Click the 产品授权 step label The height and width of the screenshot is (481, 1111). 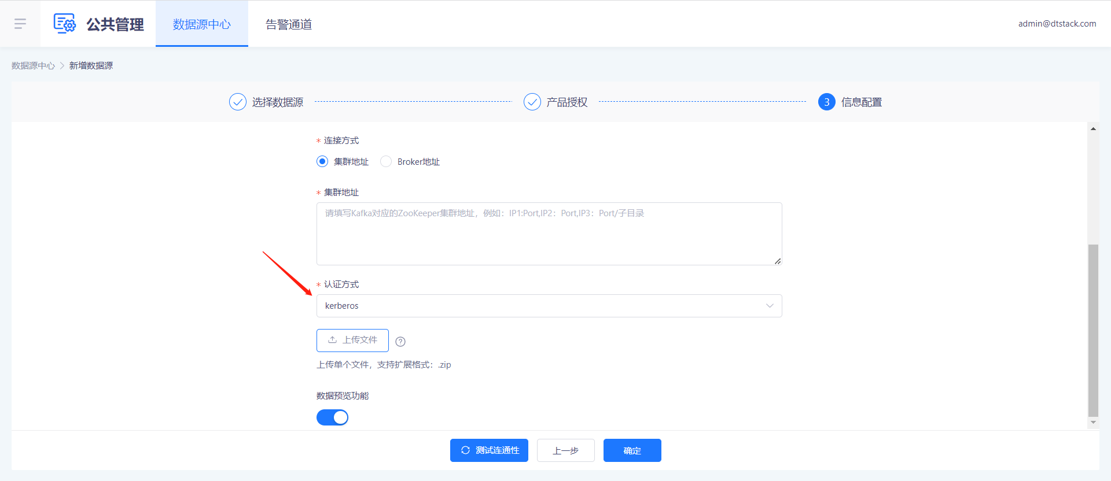point(567,102)
